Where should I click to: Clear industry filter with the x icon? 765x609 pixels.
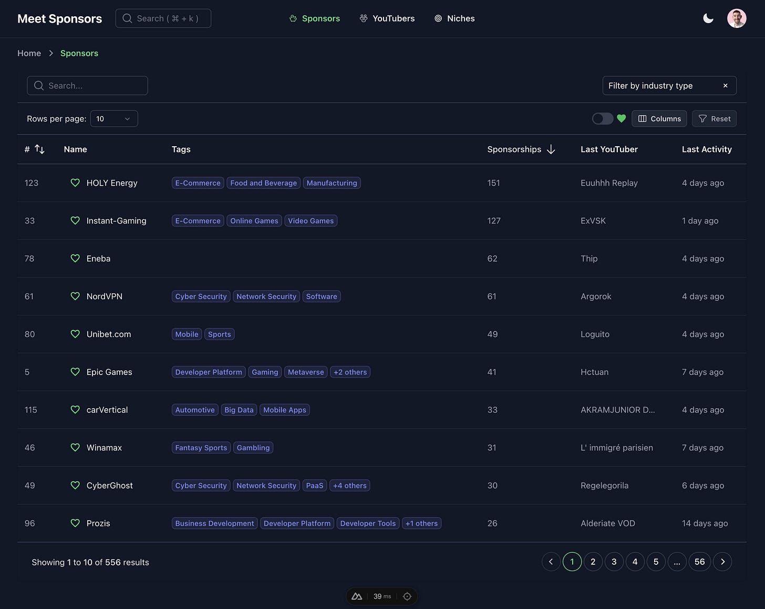[726, 86]
